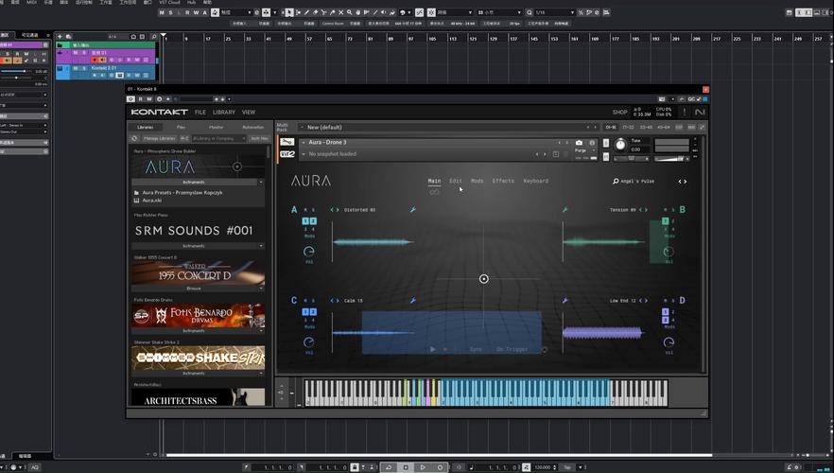
Task: Click the Volume knob of layer D
Action: click(669, 342)
